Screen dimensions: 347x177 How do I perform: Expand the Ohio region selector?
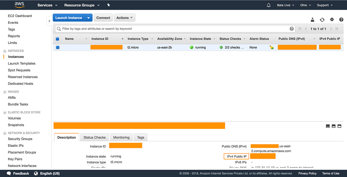coord(305,5)
